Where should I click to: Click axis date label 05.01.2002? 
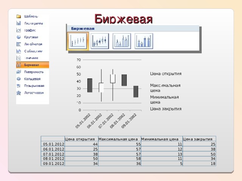pyautogui.click(x=83, y=121)
